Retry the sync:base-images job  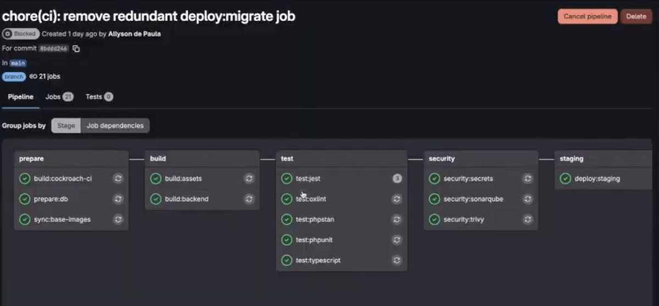click(x=118, y=219)
